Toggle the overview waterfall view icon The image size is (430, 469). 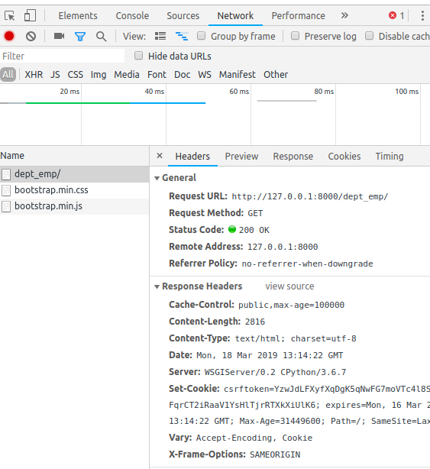[x=182, y=36]
